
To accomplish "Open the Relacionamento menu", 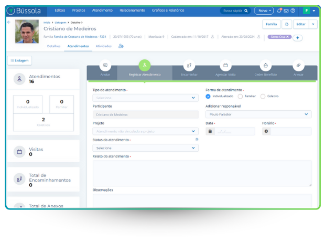I will pyautogui.click(x=132, y=10).
